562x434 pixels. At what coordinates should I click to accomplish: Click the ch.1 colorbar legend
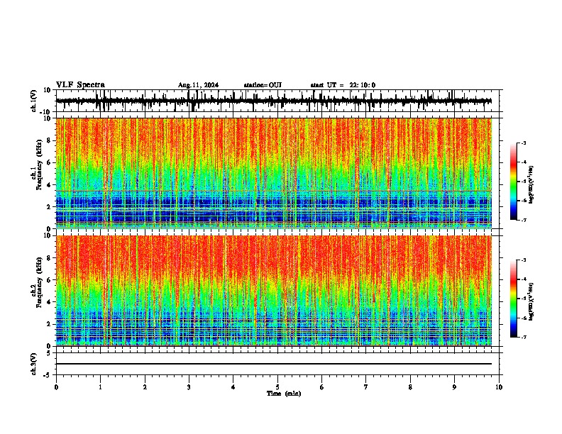coord(514,182)
